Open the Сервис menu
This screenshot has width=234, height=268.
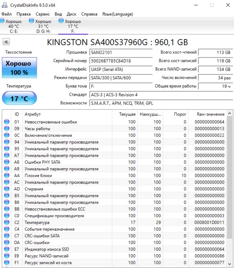pyautogui.click(x=43, y=14)
